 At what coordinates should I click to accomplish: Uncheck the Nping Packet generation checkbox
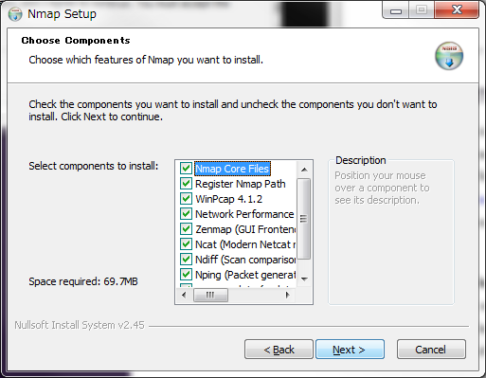click(186, 275)
